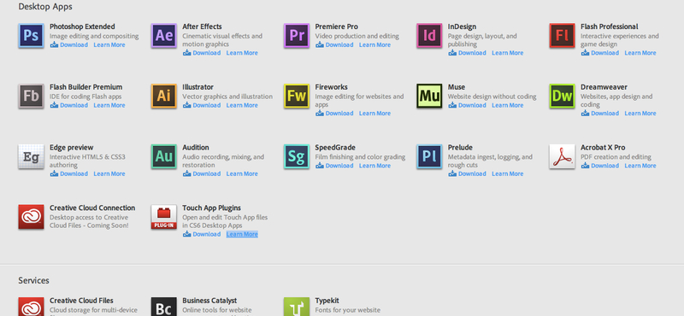This screenshot has height=316, width=684.
Task: Learn more about Acrobat X Pro
Action: (x=640, y=166)
